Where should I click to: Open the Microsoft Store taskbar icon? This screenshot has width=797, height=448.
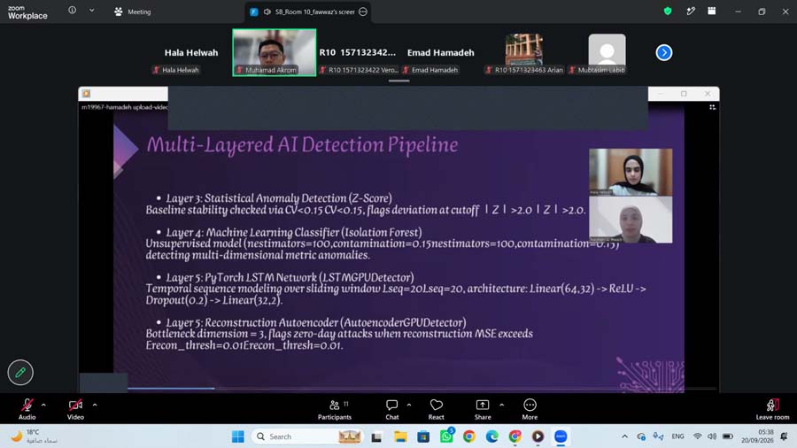pos(423,436)
